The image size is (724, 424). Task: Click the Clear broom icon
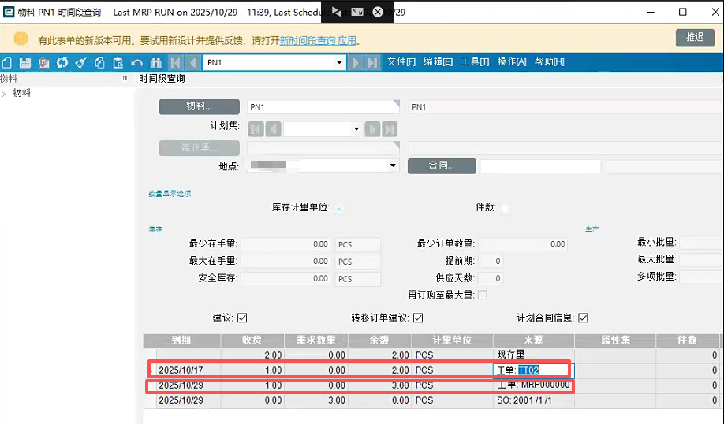pos(80,62)
